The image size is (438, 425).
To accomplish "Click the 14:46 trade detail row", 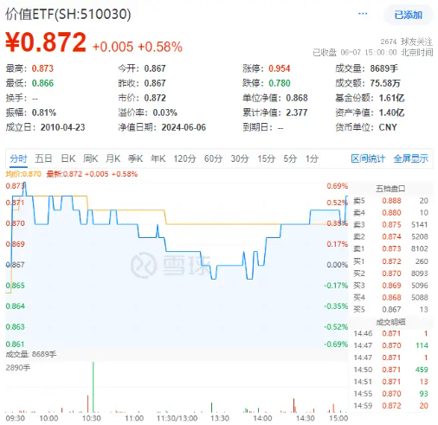I will click(390, 333).
